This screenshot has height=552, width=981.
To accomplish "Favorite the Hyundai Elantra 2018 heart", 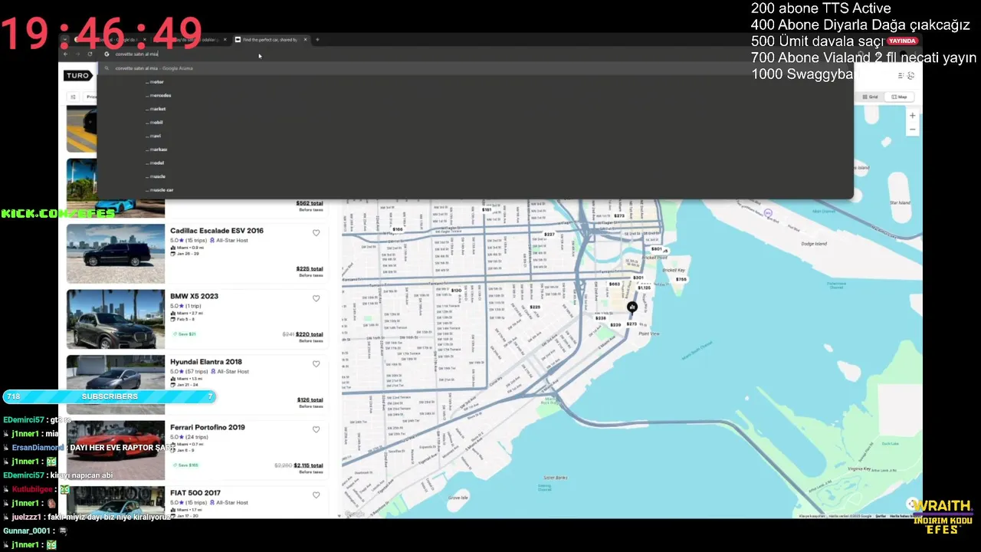I will coord(316,364).
